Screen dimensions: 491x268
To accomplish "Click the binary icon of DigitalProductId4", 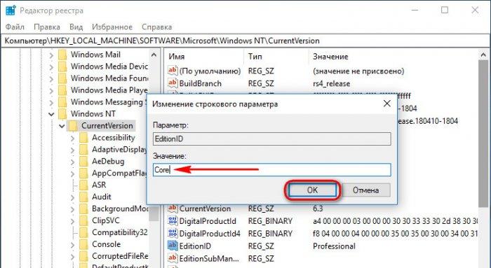I will coord(173,233).
